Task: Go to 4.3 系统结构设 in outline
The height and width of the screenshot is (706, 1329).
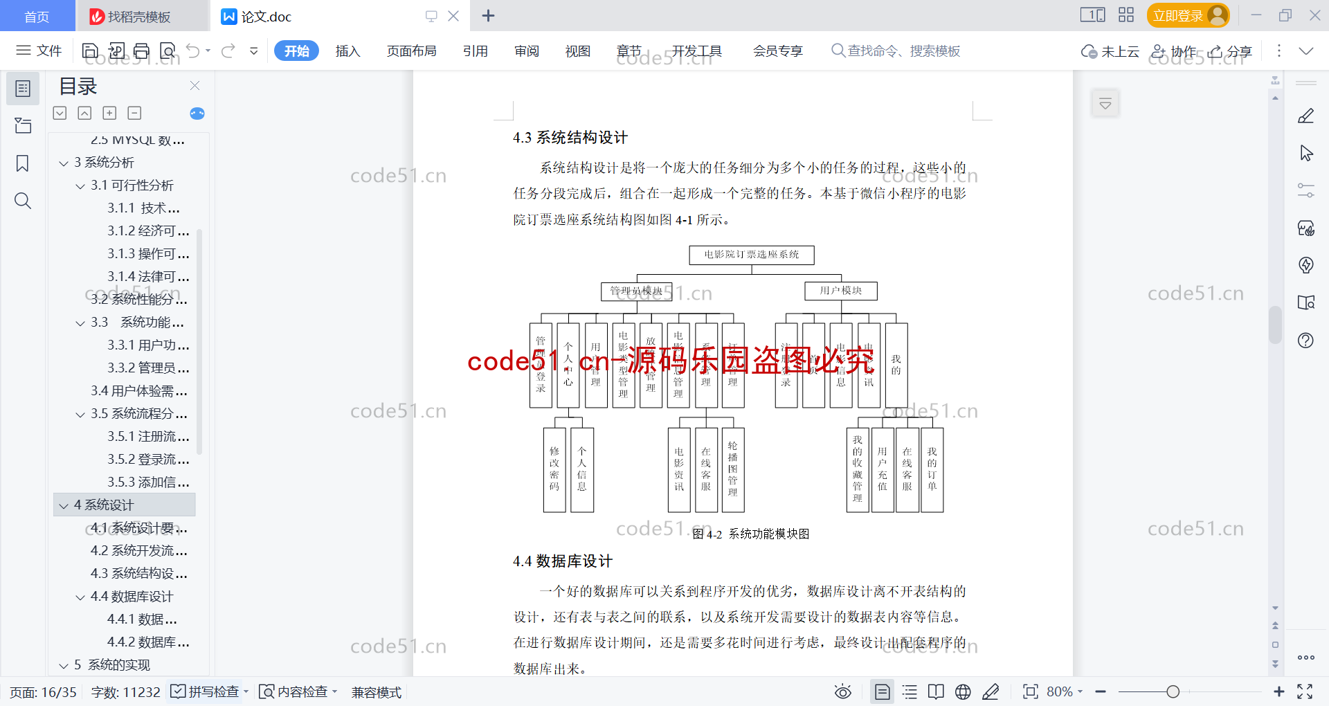Action: click(x=138, y=573)
